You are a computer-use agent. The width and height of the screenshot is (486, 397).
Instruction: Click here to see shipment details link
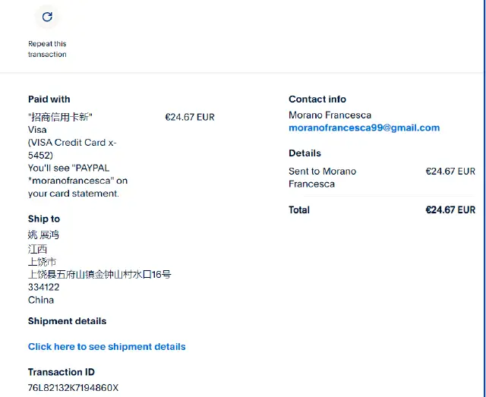coord(106,347)
